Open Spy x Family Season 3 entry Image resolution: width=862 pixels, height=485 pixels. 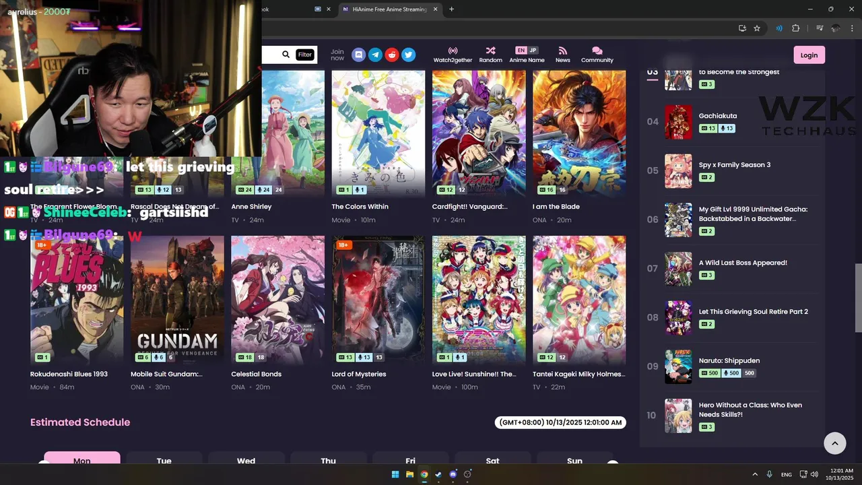pos(735,165)
